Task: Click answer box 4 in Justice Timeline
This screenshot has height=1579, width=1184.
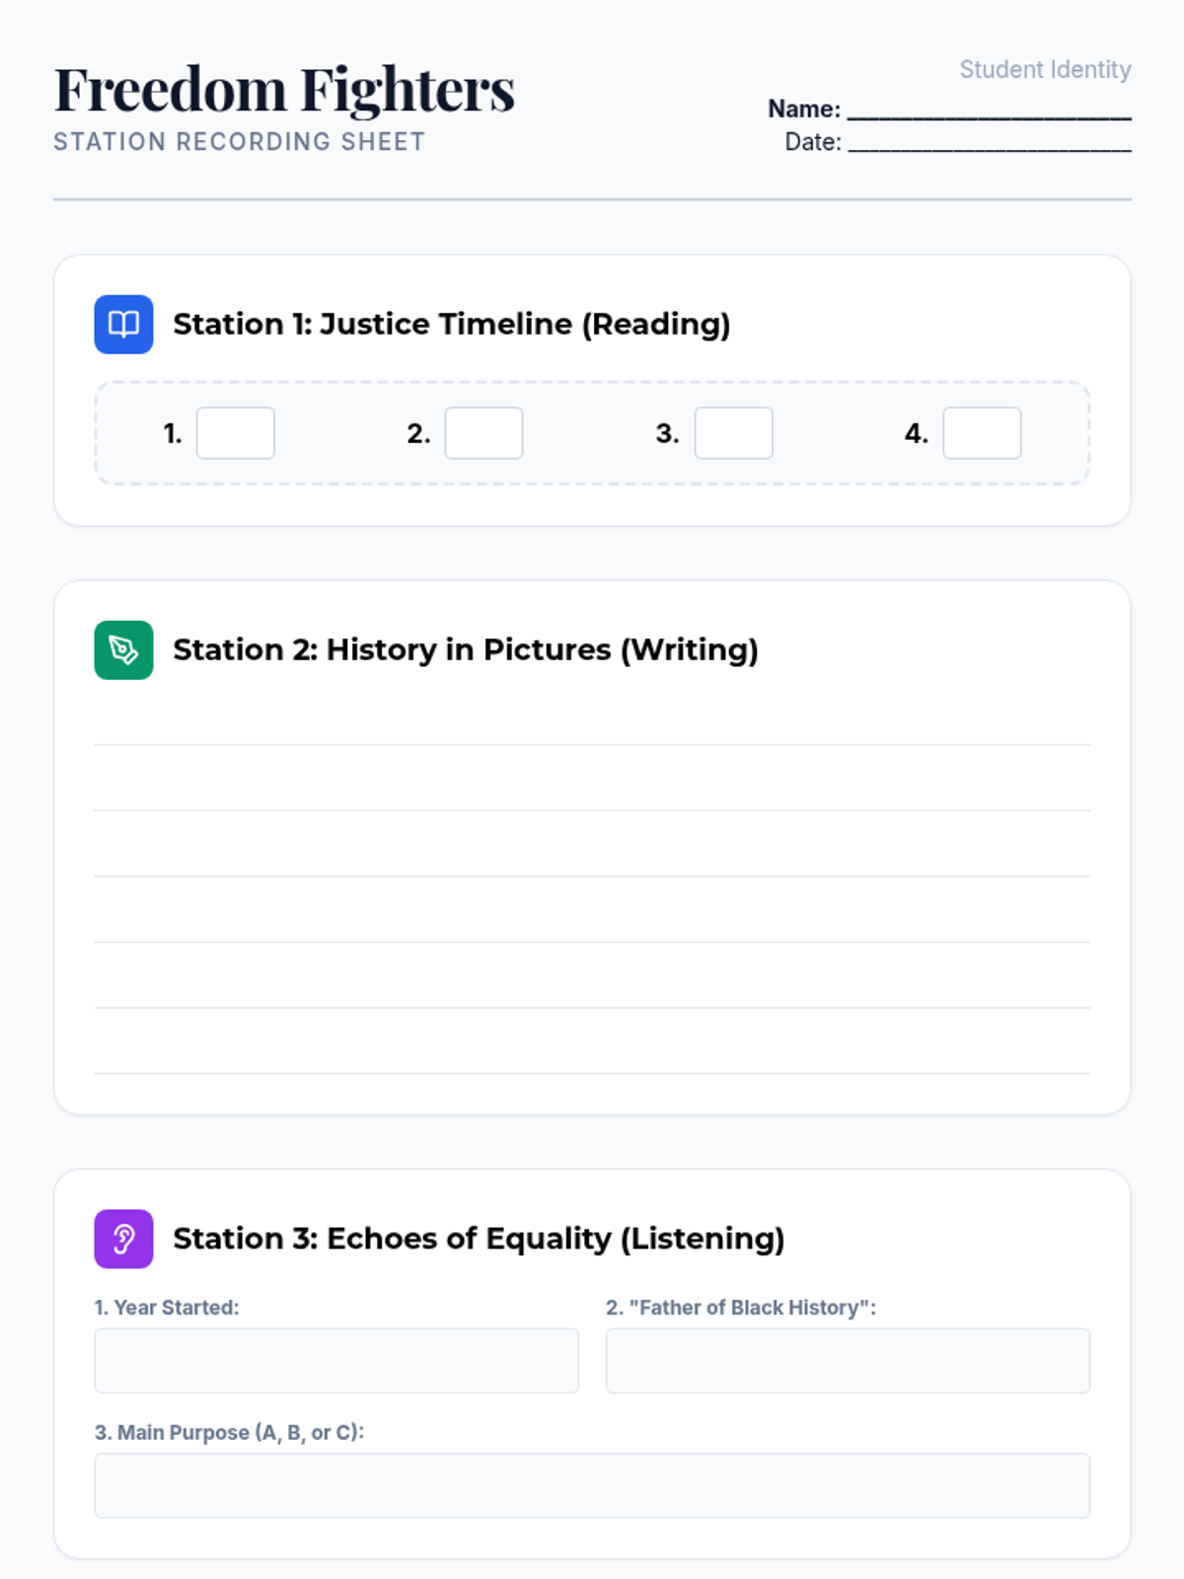Action: click(982, 433)
